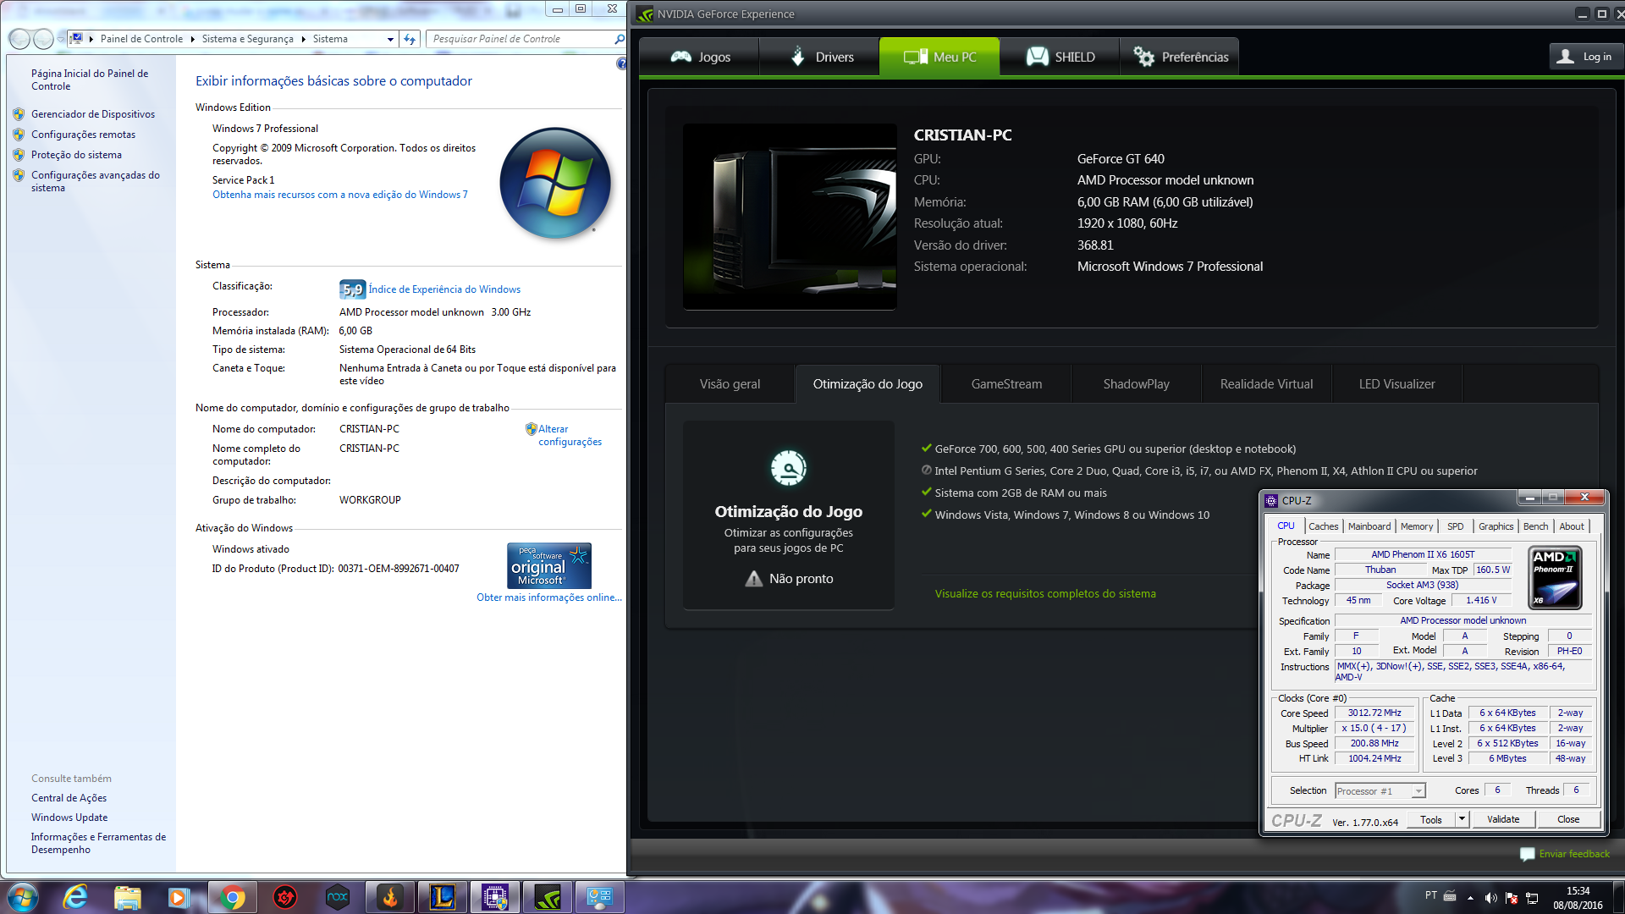
Task: Open Proteção do sistema link
Action: pos(76,155)
